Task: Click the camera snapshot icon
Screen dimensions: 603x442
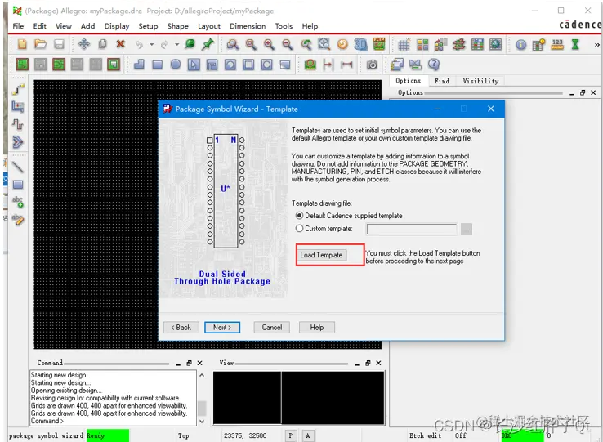Action: pos(372,65)
